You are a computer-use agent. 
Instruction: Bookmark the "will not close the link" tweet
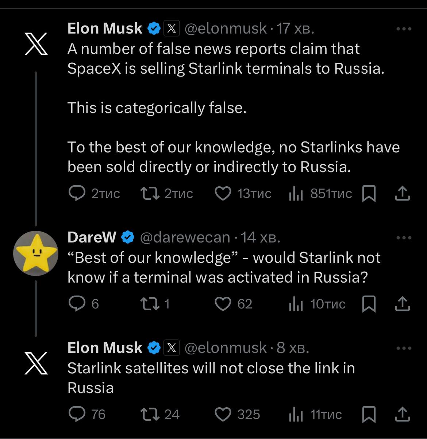point(369,415)
